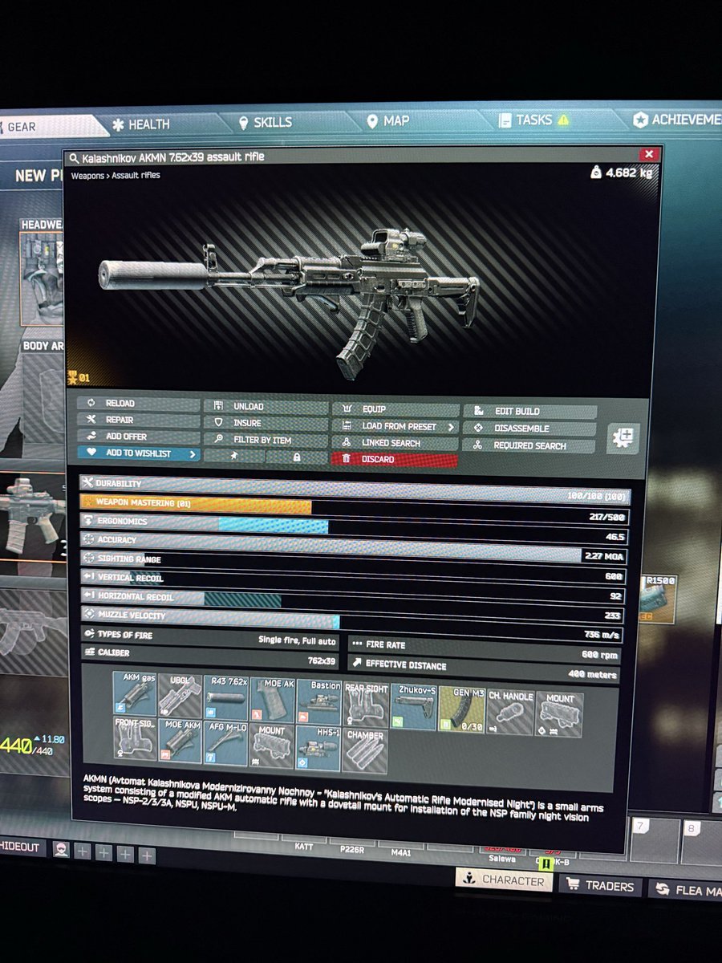This screenshot has height=963, width=722.
Task: Open the AKM gas block mod slot
Action: click(x=134, y=693)
